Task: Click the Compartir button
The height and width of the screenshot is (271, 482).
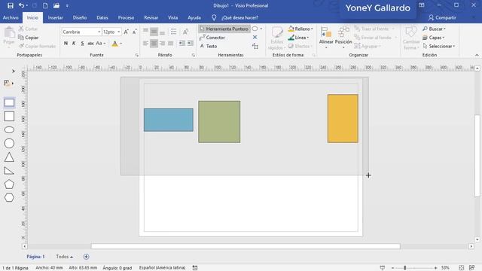Action: click(x=442, y=18)
